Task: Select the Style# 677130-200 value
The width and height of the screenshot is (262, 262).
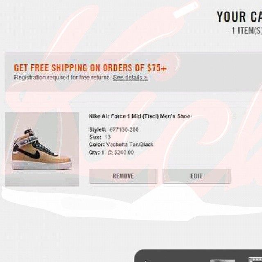Action: click(x=124, y=130)
